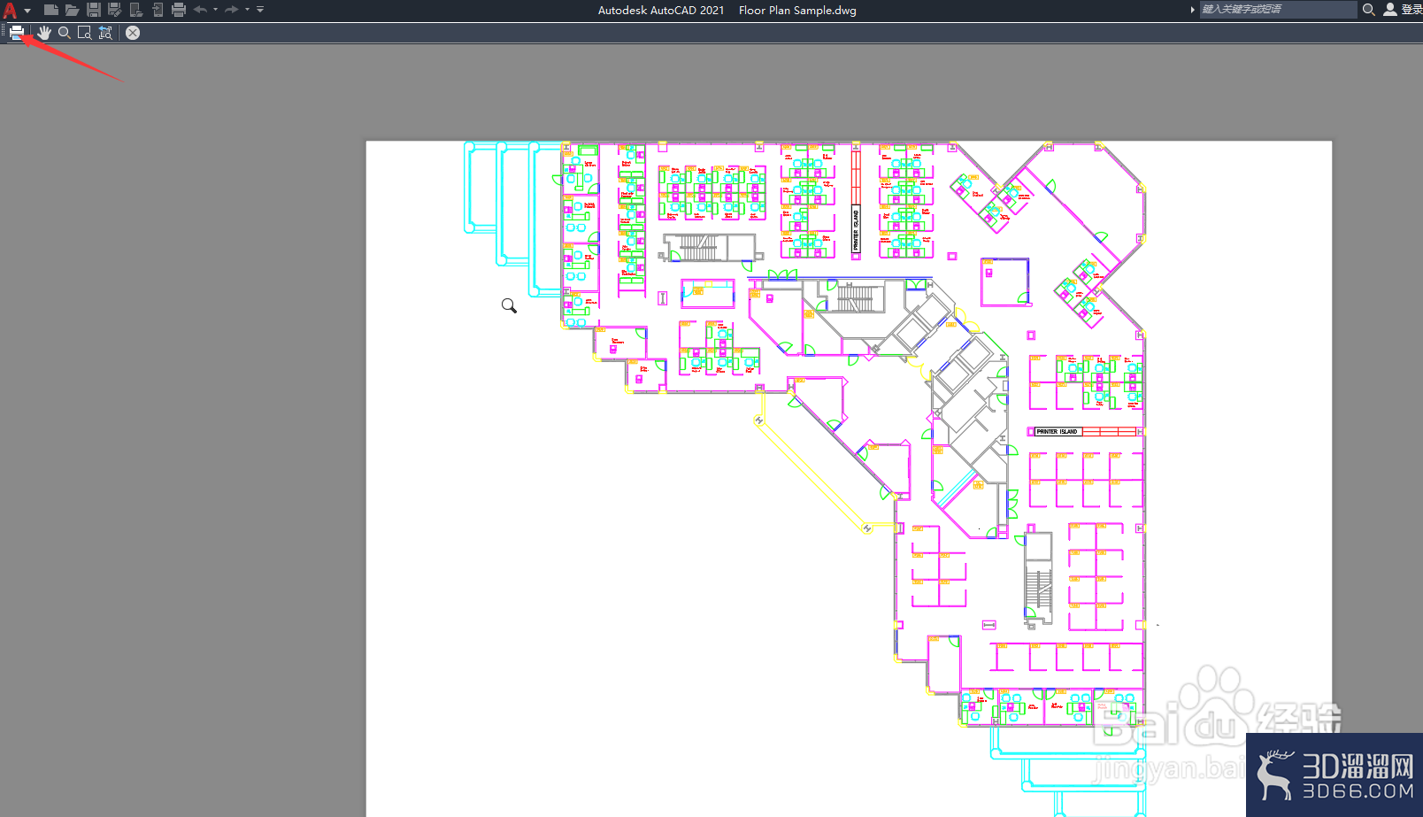Choose the Save As icon
This screenshot has height=817, width=1423.
pyautogui.click(x=115, y=10)
